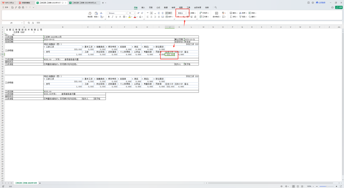Click the Sort (排序) button
The width and height of the screenshot is (344, 188).
[243, 13]
